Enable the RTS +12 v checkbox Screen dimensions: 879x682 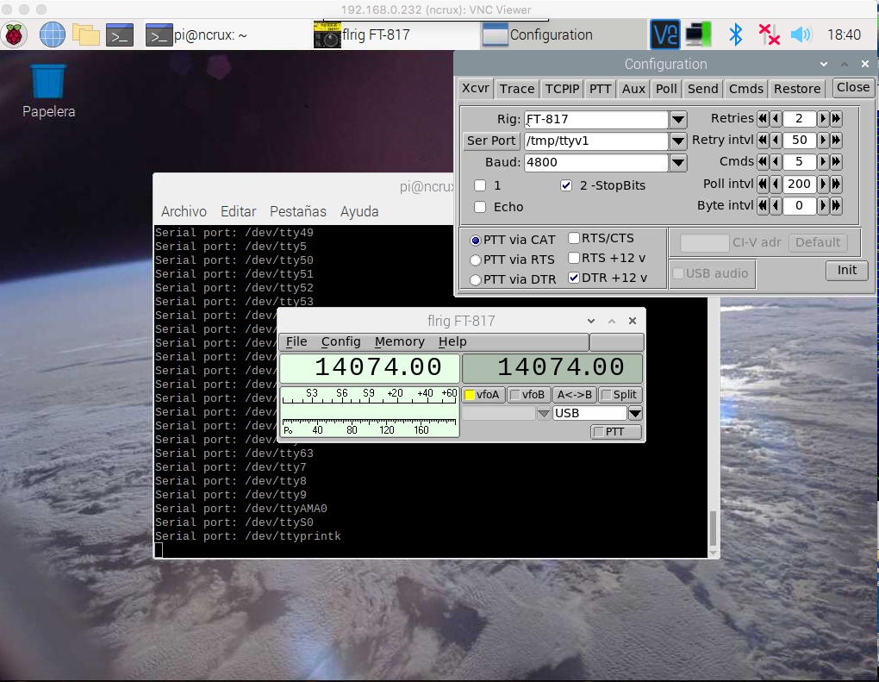[573, 258]
